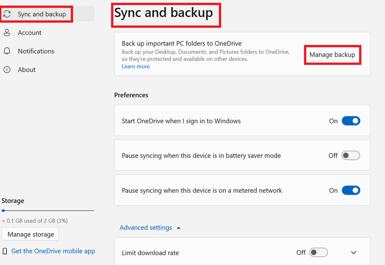Screen dimensions: 385x265
Task: Click the Manage backup button
Action: pyautogui.click(x=332, y=55)
